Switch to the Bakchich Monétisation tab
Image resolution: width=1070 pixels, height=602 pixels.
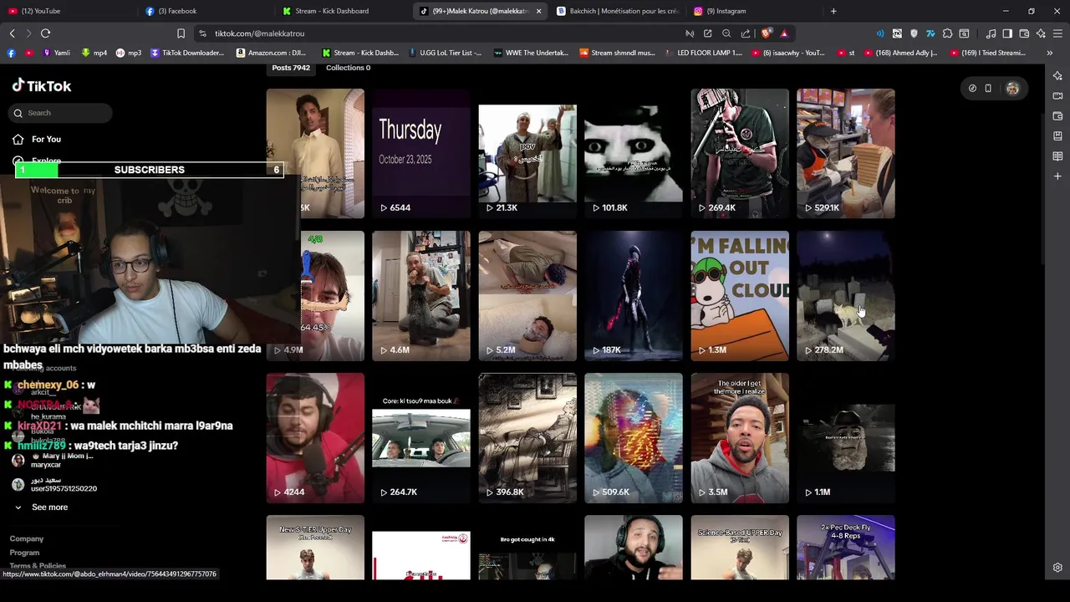pyautogui.click(x=617, y=11)
